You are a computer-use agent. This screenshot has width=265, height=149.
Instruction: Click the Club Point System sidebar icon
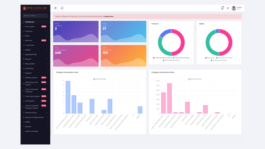tap(24, 96)
